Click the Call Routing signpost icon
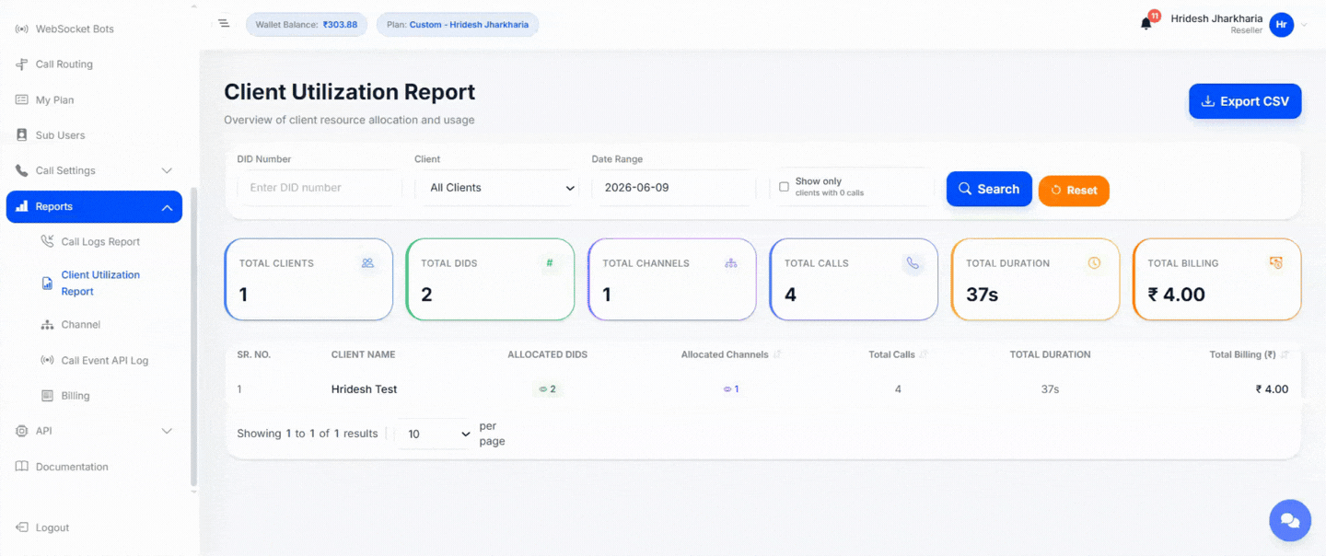The image size is (1326, 556). (x=21, y=64)
